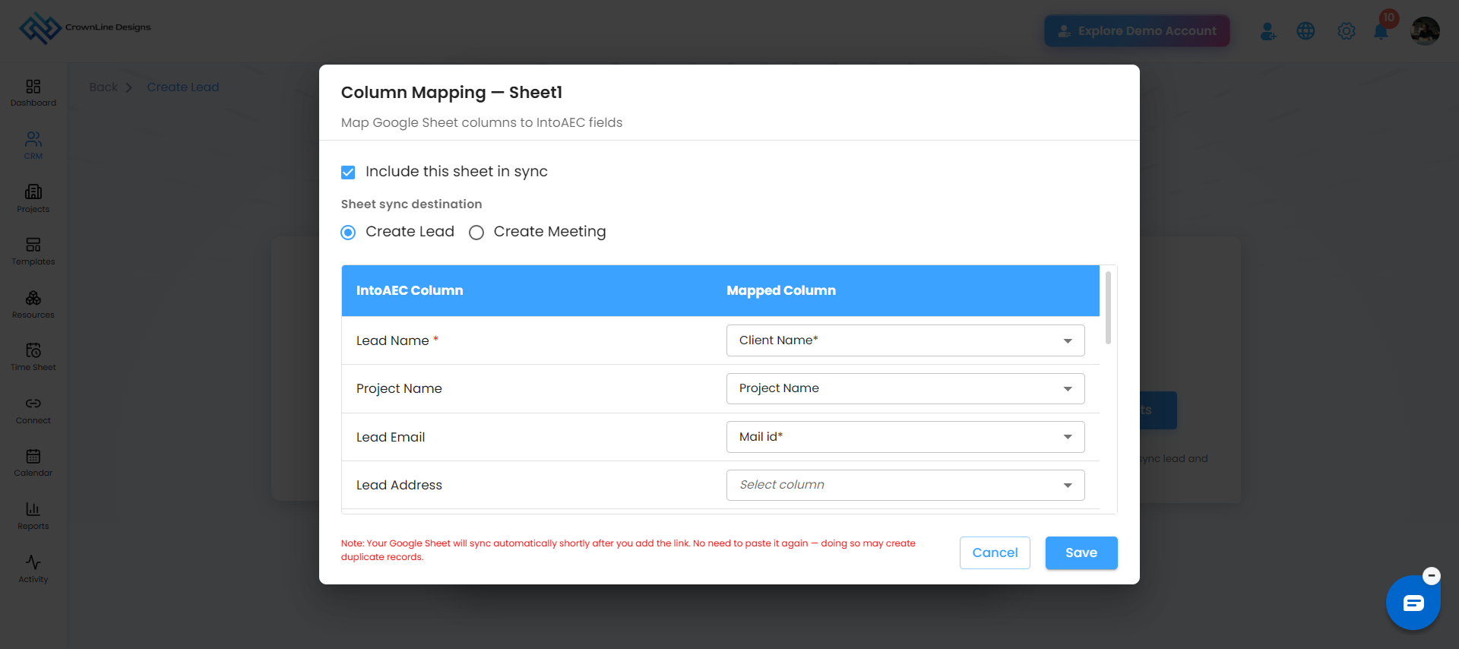Save the column mapping
Image resolution: width=1459 pixels, height=649 pixels.
pos(1081,553)
